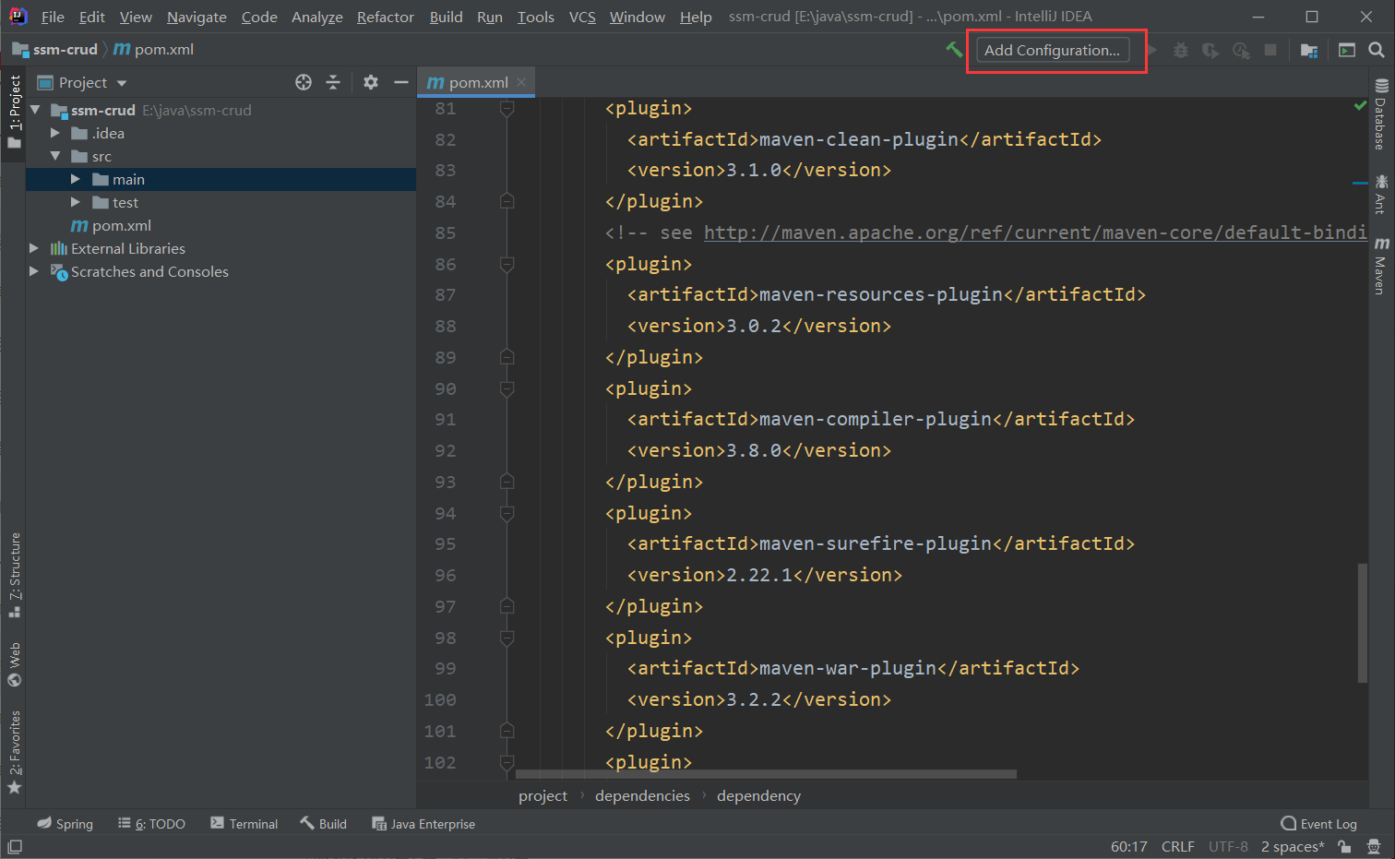Screen dimensions: 1395x859
Task: Expand the main folder arrow
Action: pos(76,179)
